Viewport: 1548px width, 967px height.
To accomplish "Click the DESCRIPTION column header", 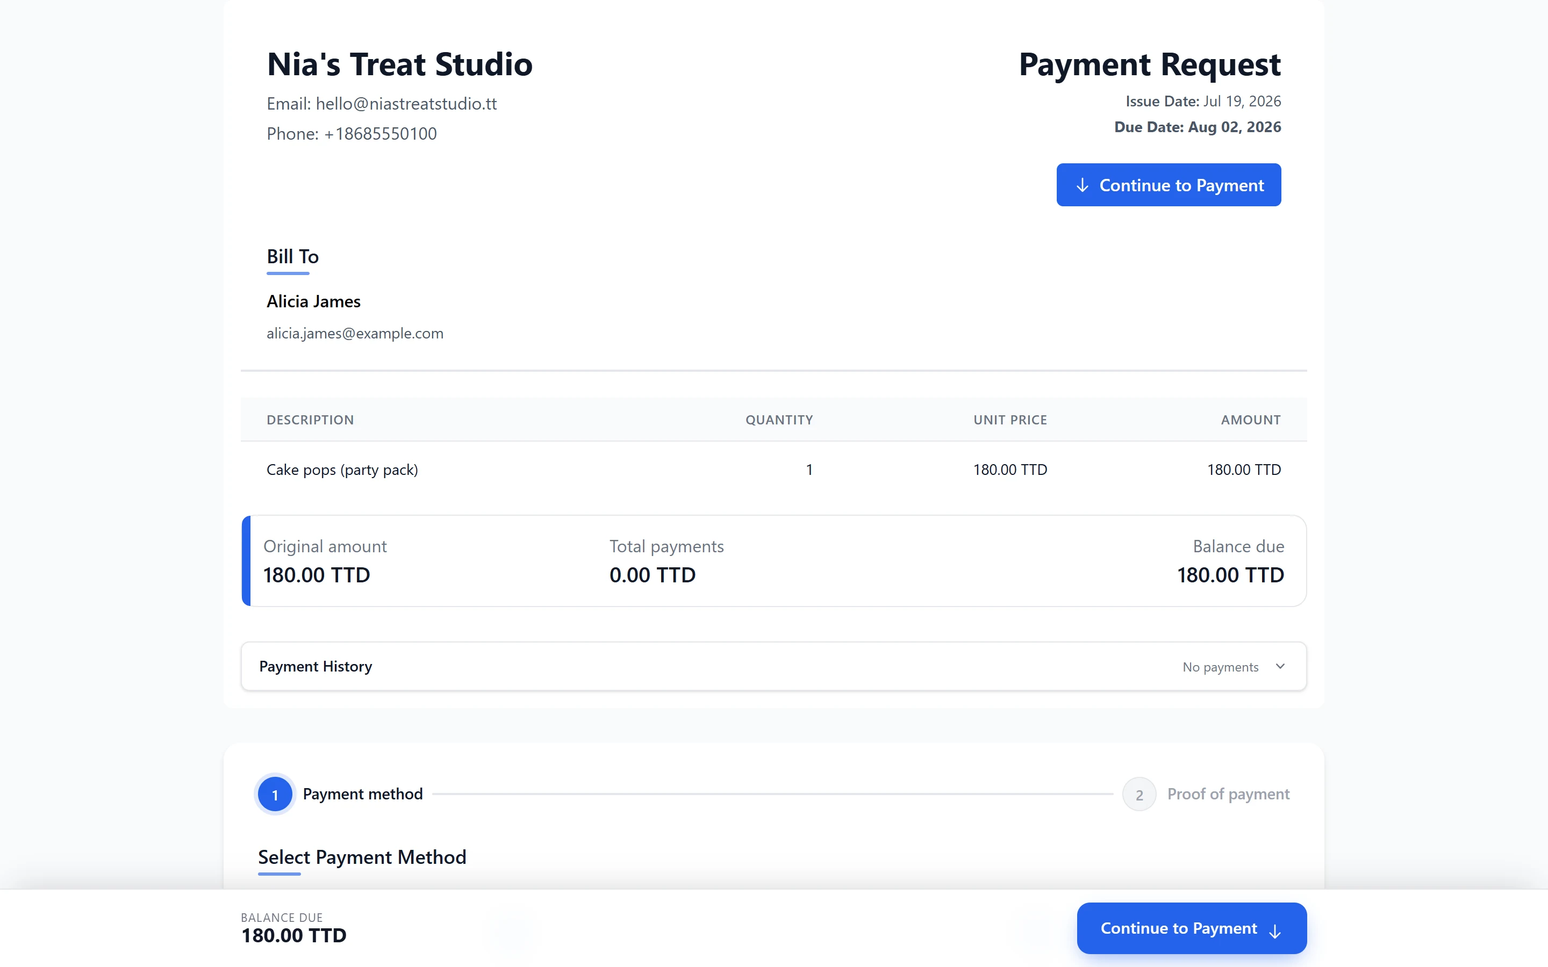I will [310, 420].
